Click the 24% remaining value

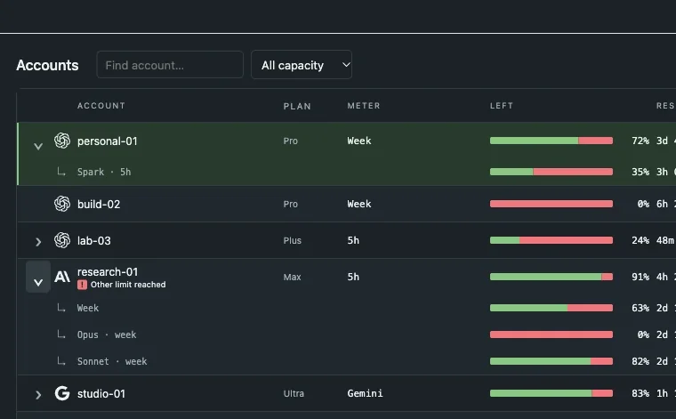pyautogui.click(x=640, y=240)
